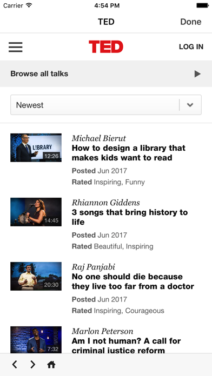Select Raj Panjabi video thumbnail
The width and height of the screenshot is (212, 376).
[36, 276]
